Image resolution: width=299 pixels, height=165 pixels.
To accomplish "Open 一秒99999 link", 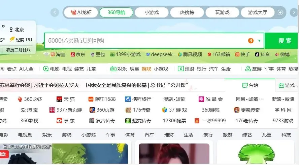I will 210,121.
